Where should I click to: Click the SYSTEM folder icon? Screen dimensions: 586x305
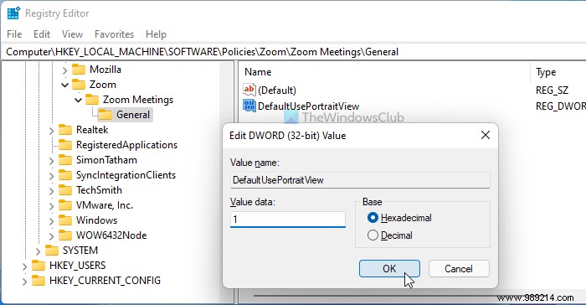click(x=52, y=250)
